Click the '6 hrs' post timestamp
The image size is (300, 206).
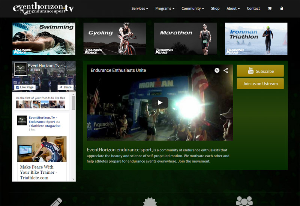click(31, 130)
